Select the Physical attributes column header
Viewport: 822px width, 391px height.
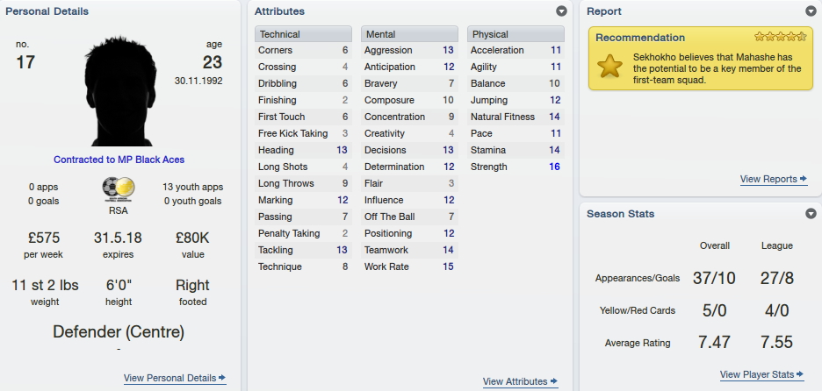point(516,34)
